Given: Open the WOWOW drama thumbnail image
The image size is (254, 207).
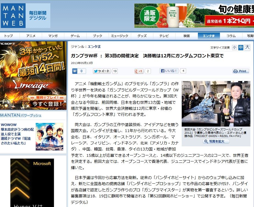Looking at the screenshot, I should pyautogui.click(x=49, y=137).
